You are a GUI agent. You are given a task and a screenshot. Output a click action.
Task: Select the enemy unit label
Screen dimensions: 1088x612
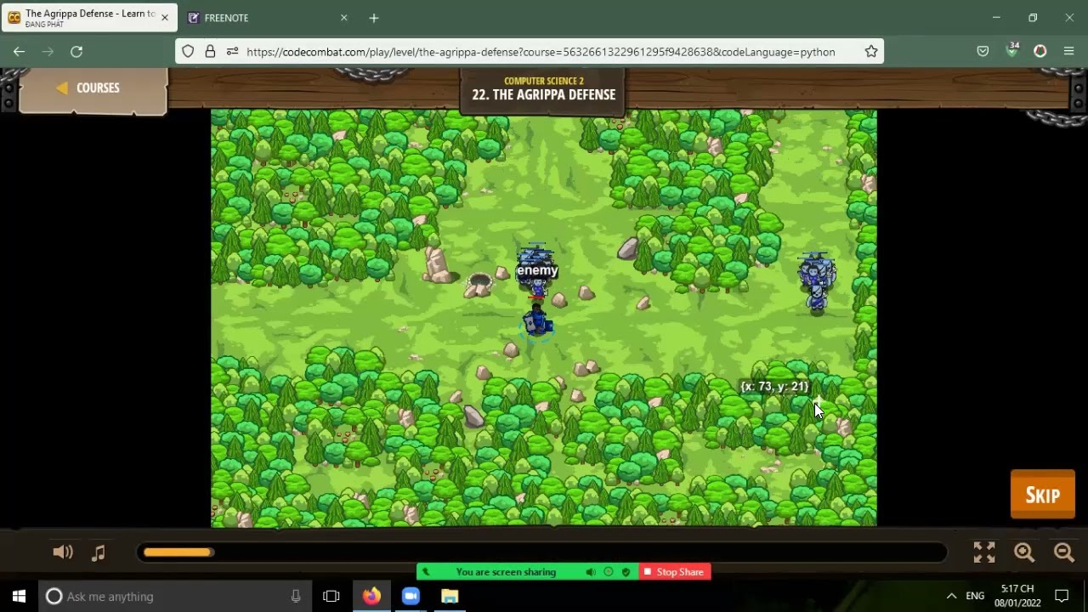coord(537,270)
